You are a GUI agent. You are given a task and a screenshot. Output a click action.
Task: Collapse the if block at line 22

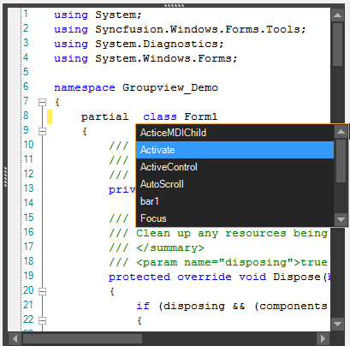[x=42, y=320]
